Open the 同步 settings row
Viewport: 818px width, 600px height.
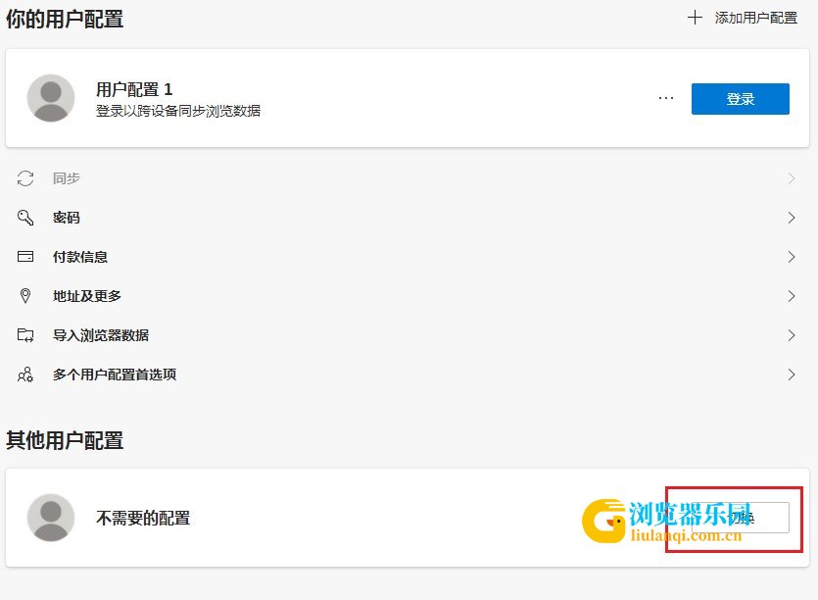(x=407, y=178)
